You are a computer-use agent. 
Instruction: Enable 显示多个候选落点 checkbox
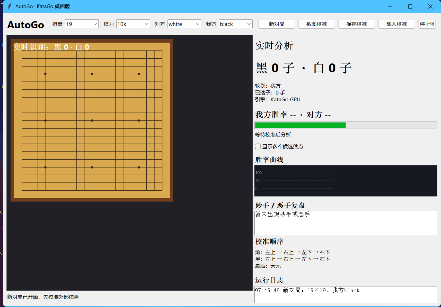[258, 147]
